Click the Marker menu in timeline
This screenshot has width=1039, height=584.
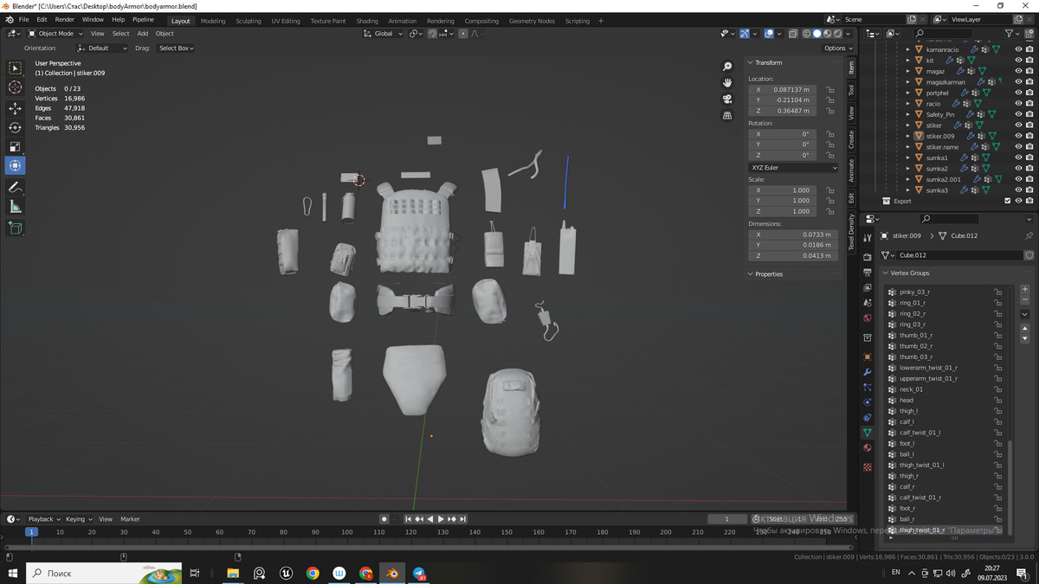pos(130,519)
